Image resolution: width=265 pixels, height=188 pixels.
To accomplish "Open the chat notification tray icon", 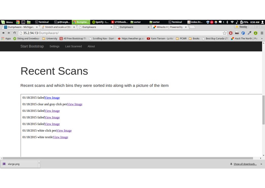I will coord(220,22).
